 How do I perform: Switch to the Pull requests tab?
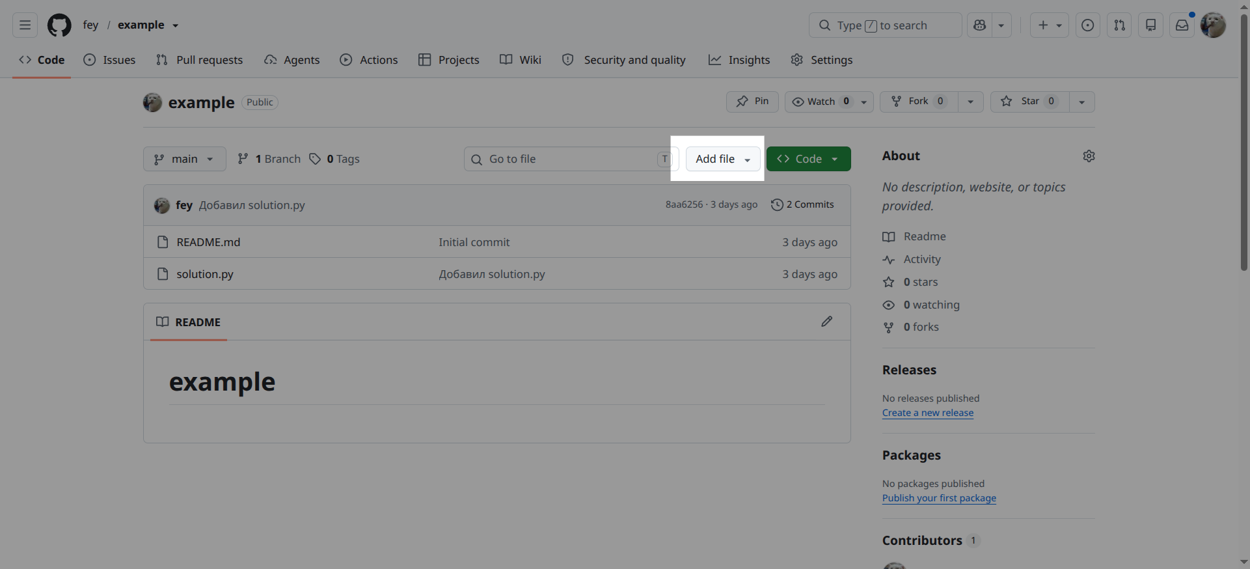(x=200, y=60)
